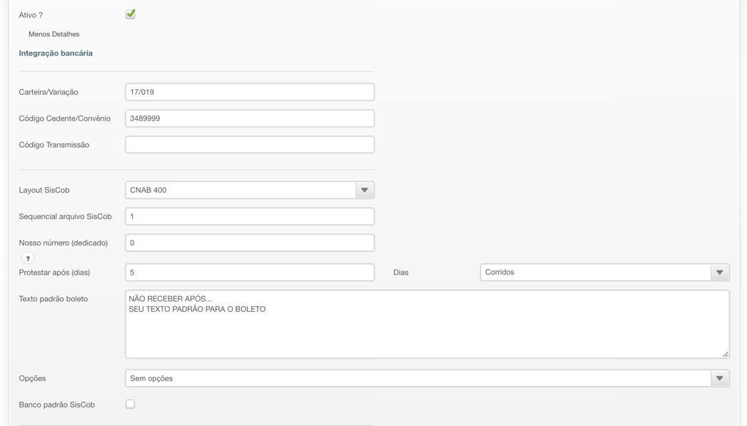Collapse details via Menos Detalhes
The image size is (747, 426).
coord(54,34)
